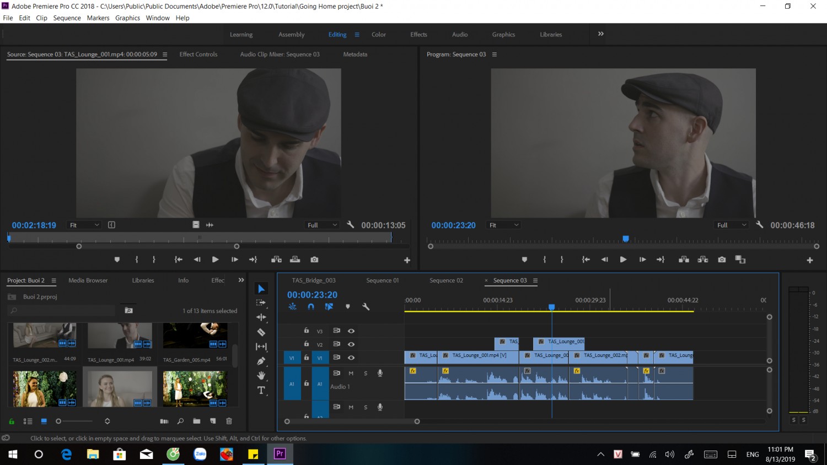Toggle Linked Selection in timeline
Viewport: 827px width, 465px height.
tap(329, 306)
